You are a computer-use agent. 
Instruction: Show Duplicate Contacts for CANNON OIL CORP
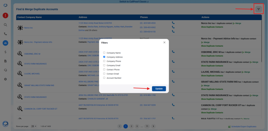click(x=212, y=113)
